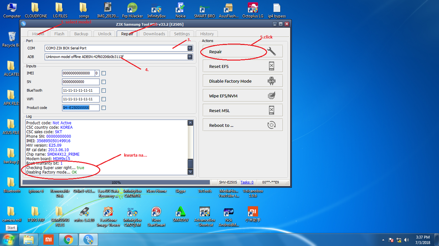Open the CLOUDFONE folder icon
The height and width of the screenshot is (246, 439).
(x=36, y=11)
